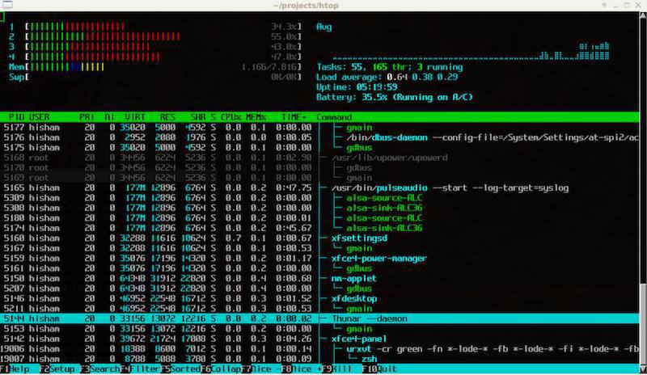Click the scrollbar down arrow
The width and height of the screenshot is (647, 375).
pos(643,369)
